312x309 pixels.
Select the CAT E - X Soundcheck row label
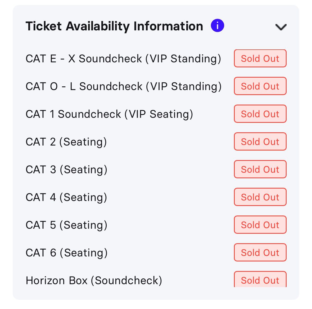coord(123,59)
